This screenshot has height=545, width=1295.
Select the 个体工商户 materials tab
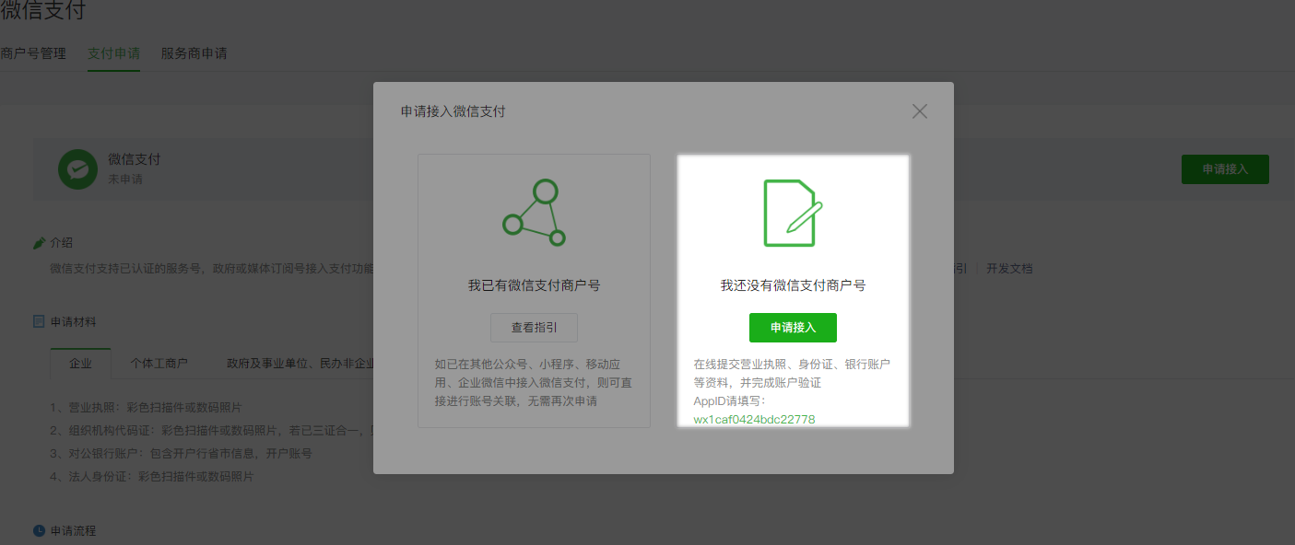pyautogui.click(x=159, y=363)
